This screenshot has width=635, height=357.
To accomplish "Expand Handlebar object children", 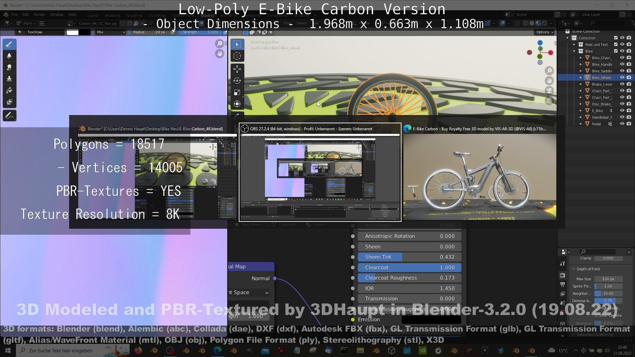I will [x=581, y=117].
